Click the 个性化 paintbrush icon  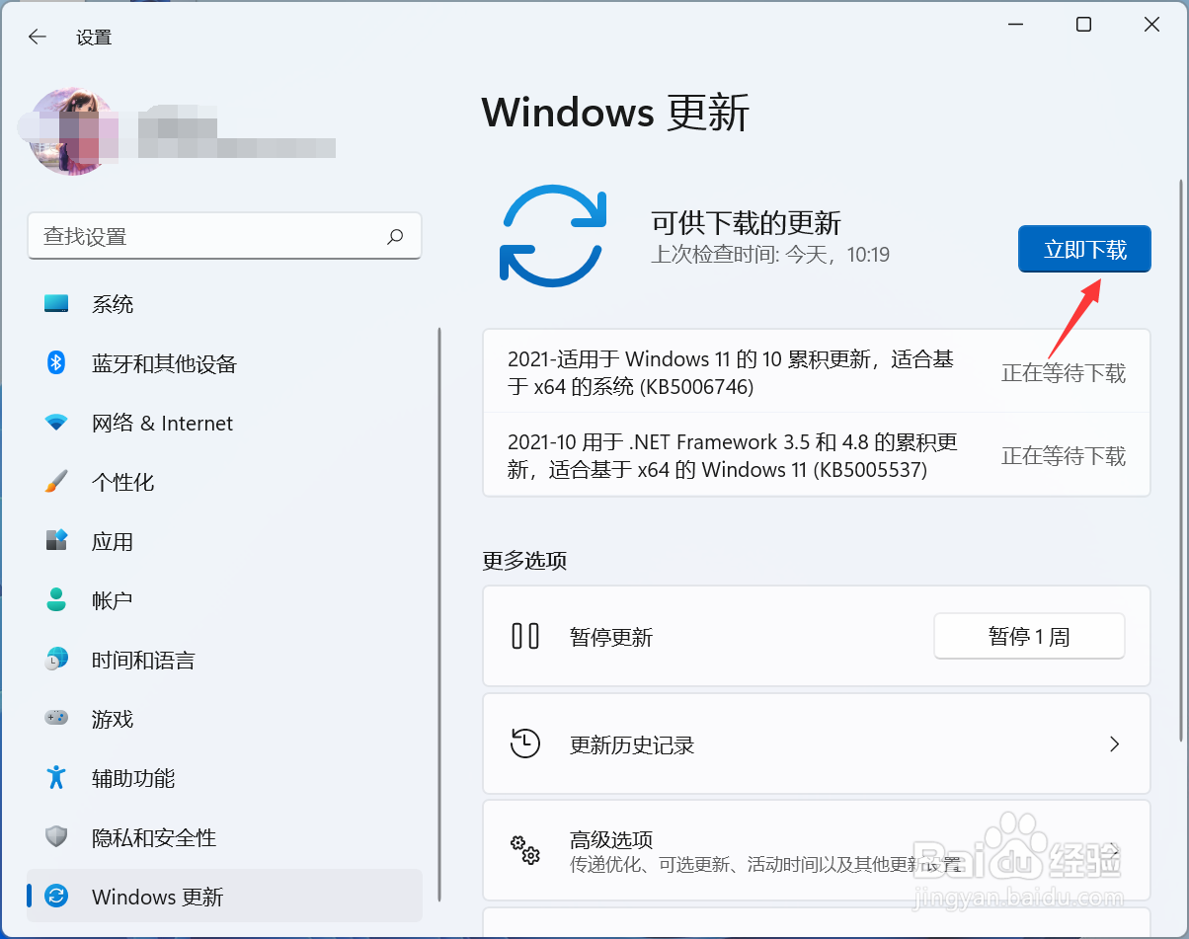(56, 482)
